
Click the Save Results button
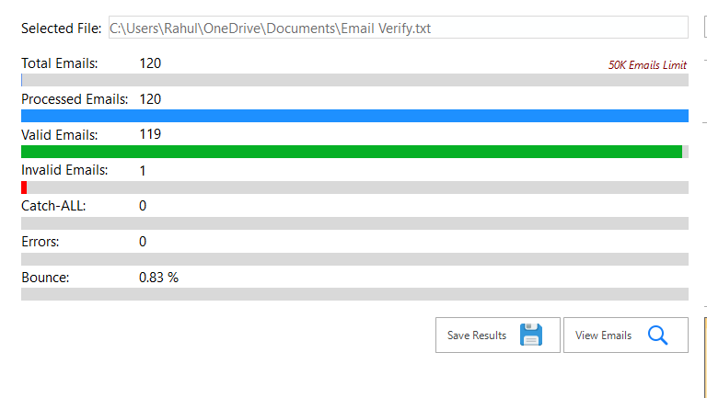[x=498, y=335]
